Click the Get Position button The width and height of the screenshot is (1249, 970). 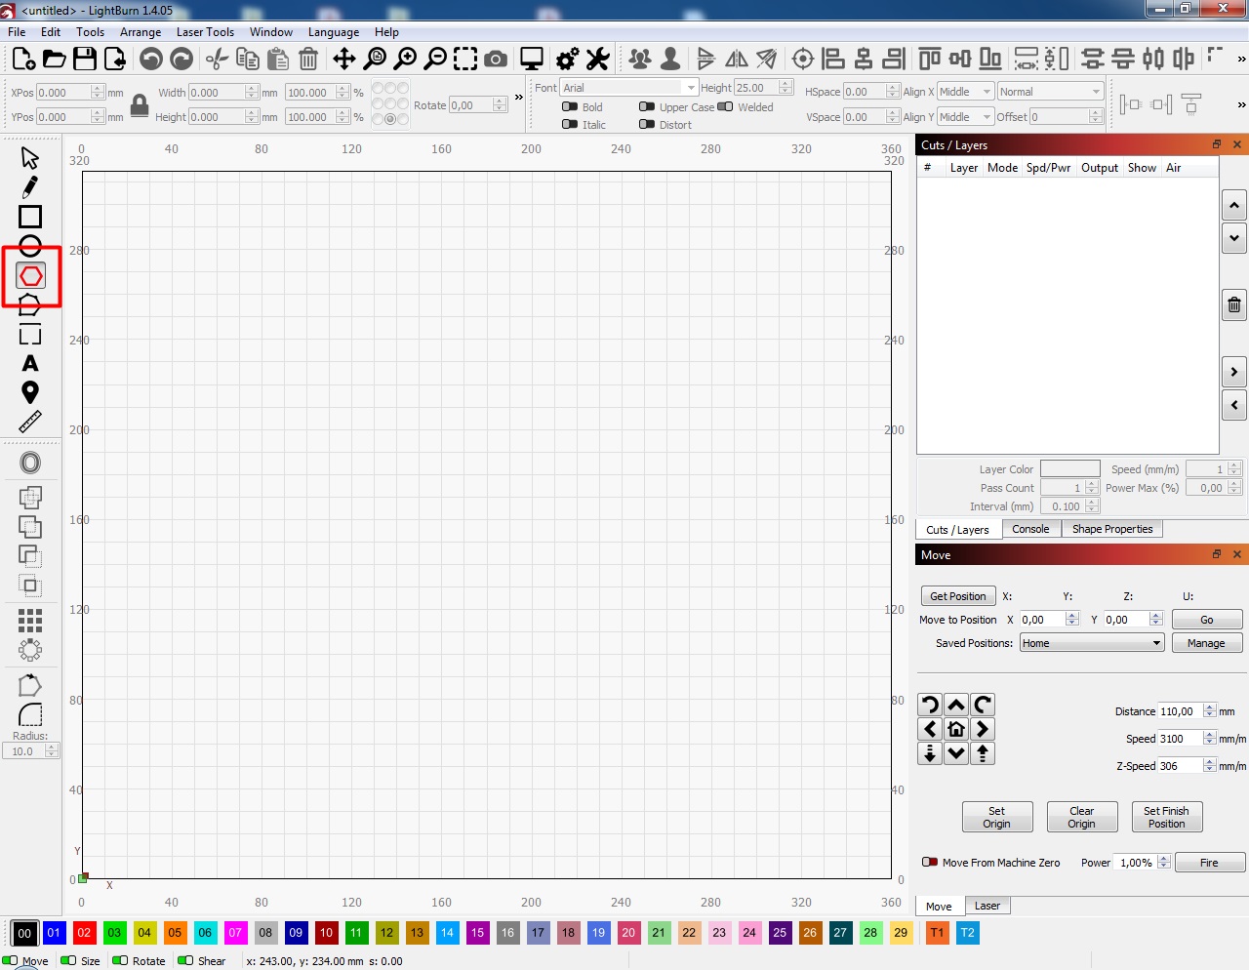[x=958, y=596]
